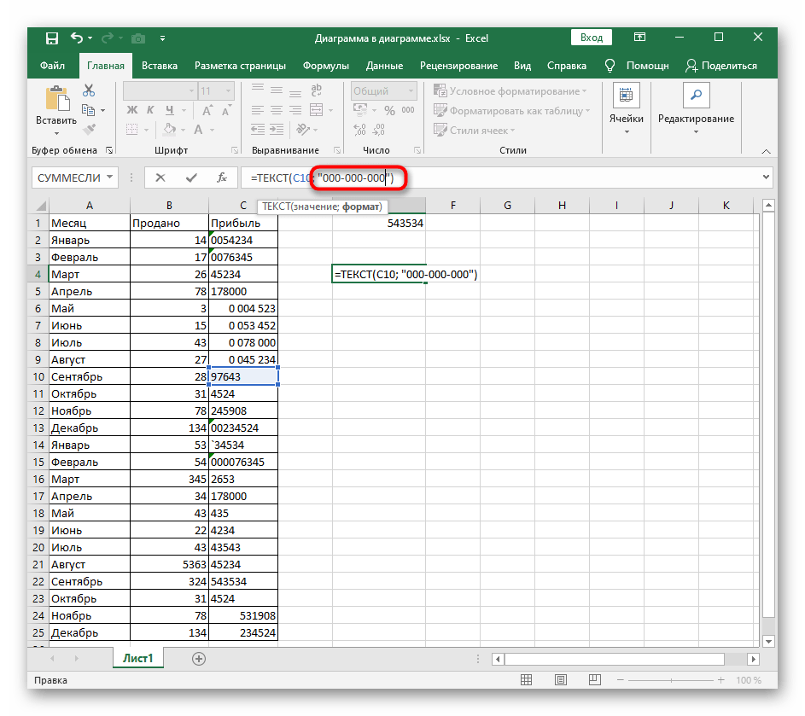
Task: Switch to Normal view icon
Action: tap(526, 680)
